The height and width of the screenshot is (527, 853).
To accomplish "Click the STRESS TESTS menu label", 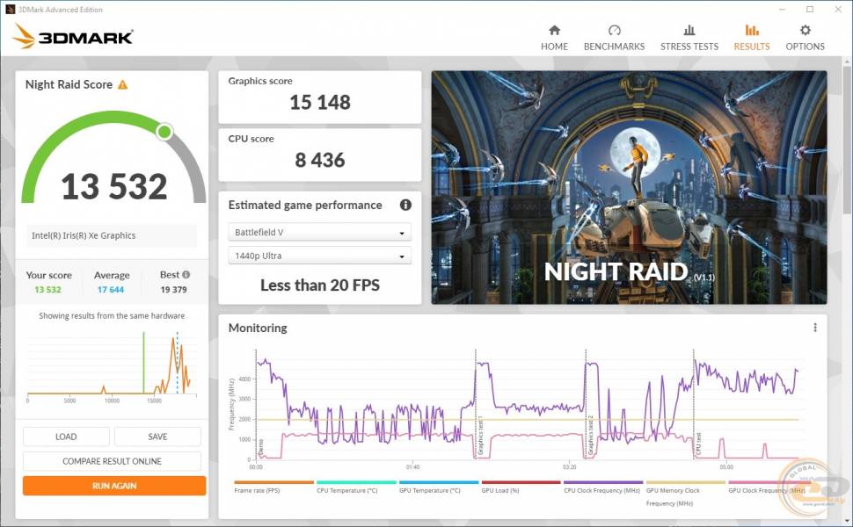I will coord(689,47).
